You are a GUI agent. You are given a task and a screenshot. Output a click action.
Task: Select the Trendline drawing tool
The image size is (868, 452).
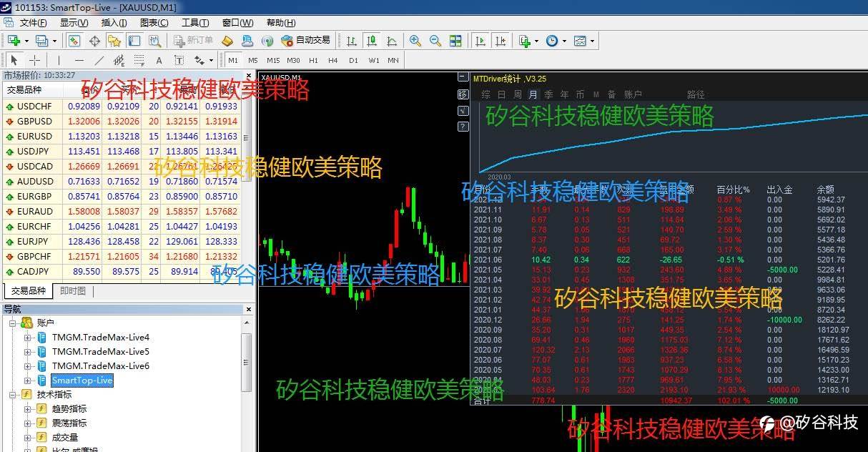[x=99, y=60]
